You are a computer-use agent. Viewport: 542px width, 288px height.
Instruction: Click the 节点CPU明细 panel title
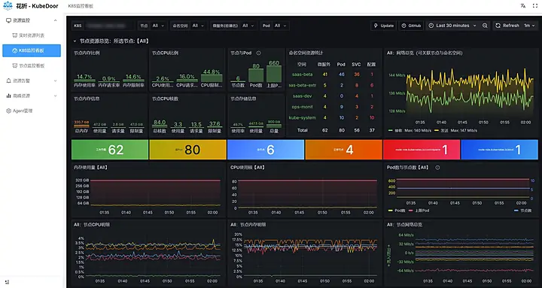coord(92,225)
